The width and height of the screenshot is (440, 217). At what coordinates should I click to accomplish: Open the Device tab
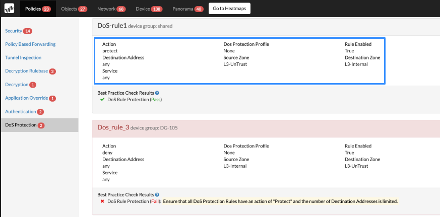click(x=149, y=9)
